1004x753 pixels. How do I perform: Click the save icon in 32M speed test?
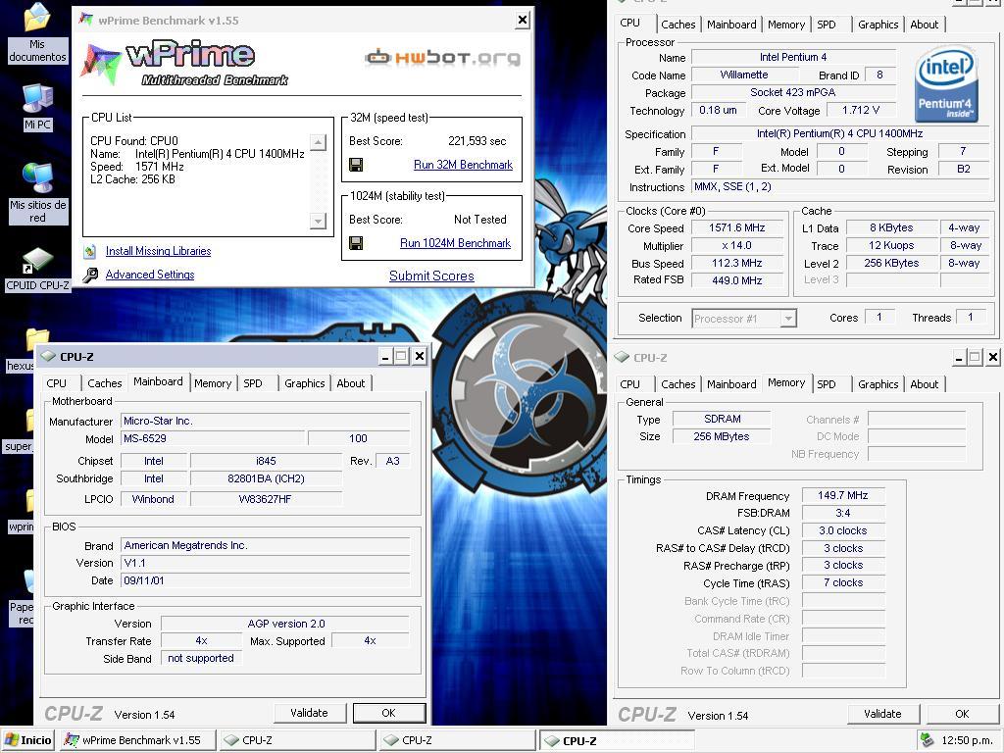coord(356,165)
